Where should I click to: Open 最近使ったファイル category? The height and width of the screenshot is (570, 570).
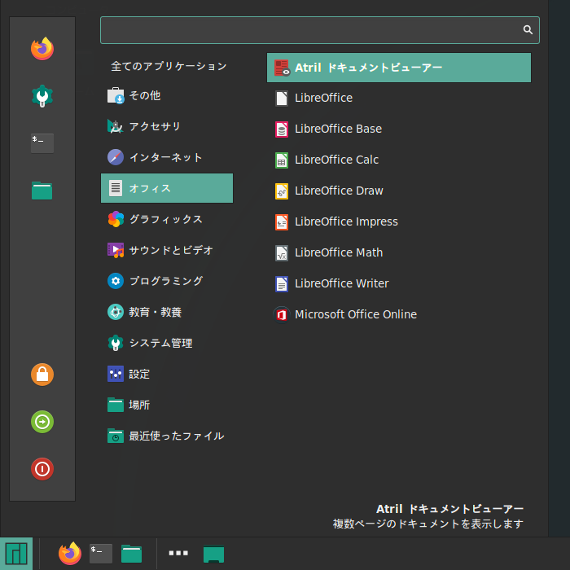pyautogui.click(x=167, y=436)
